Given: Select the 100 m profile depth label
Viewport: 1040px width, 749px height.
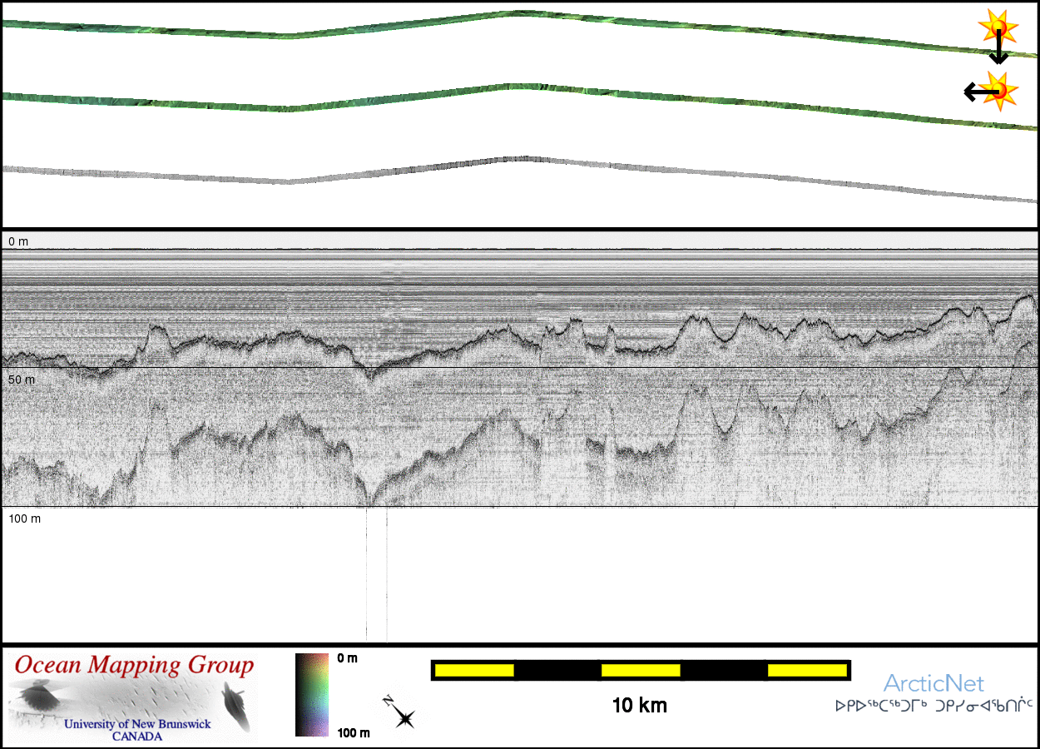Looking at the screenshot, I should pos(25,518).
